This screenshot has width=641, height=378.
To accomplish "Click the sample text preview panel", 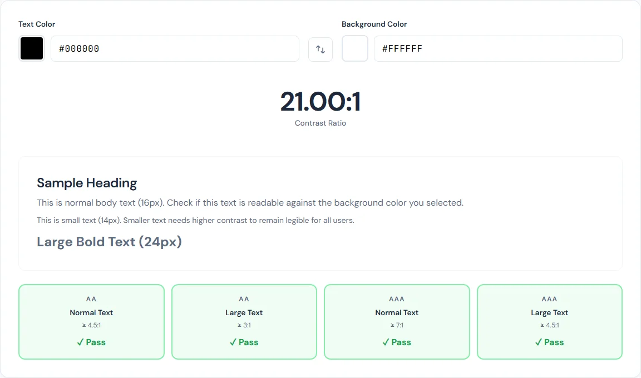I will click(320, 213).
